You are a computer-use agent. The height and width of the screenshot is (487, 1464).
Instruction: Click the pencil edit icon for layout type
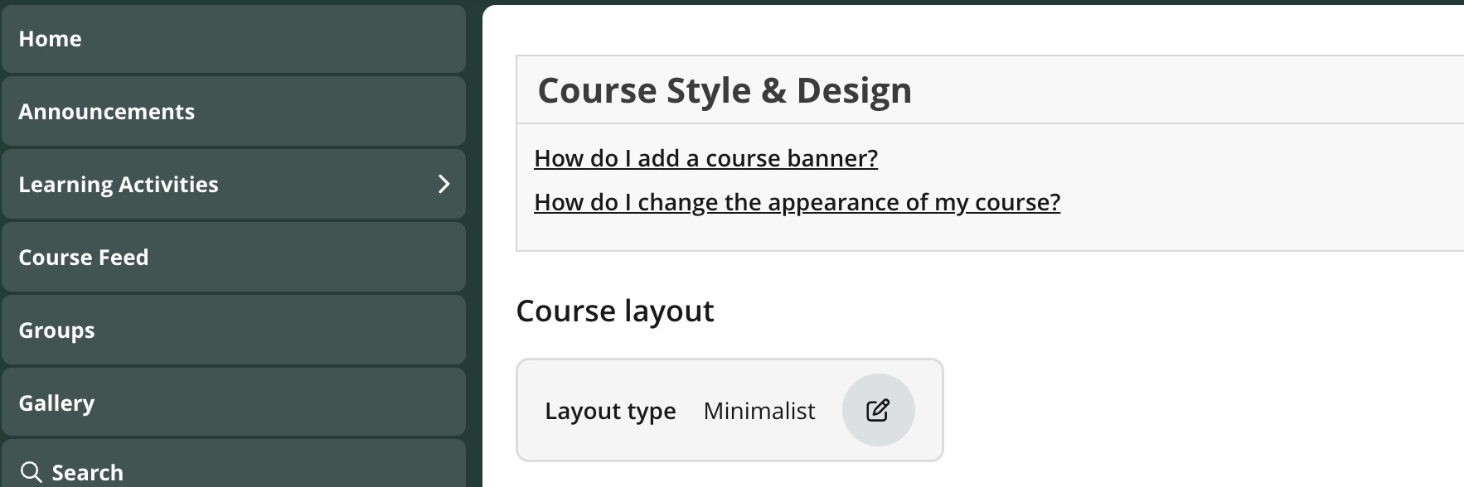pos(878,410)
